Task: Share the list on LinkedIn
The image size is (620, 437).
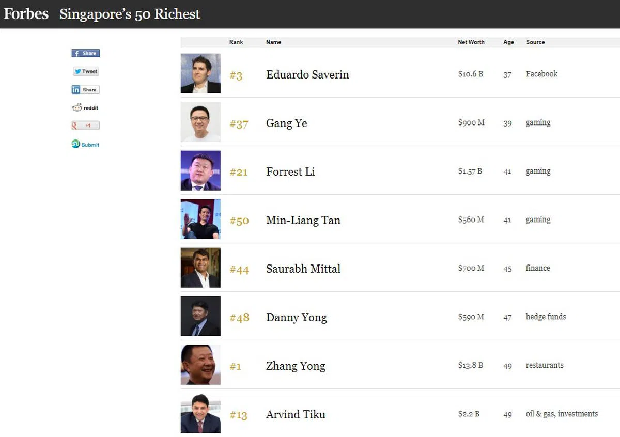Action: pyautogui.click(x=85, y=90)
